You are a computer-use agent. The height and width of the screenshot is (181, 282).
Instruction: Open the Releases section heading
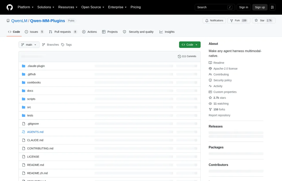216,126
